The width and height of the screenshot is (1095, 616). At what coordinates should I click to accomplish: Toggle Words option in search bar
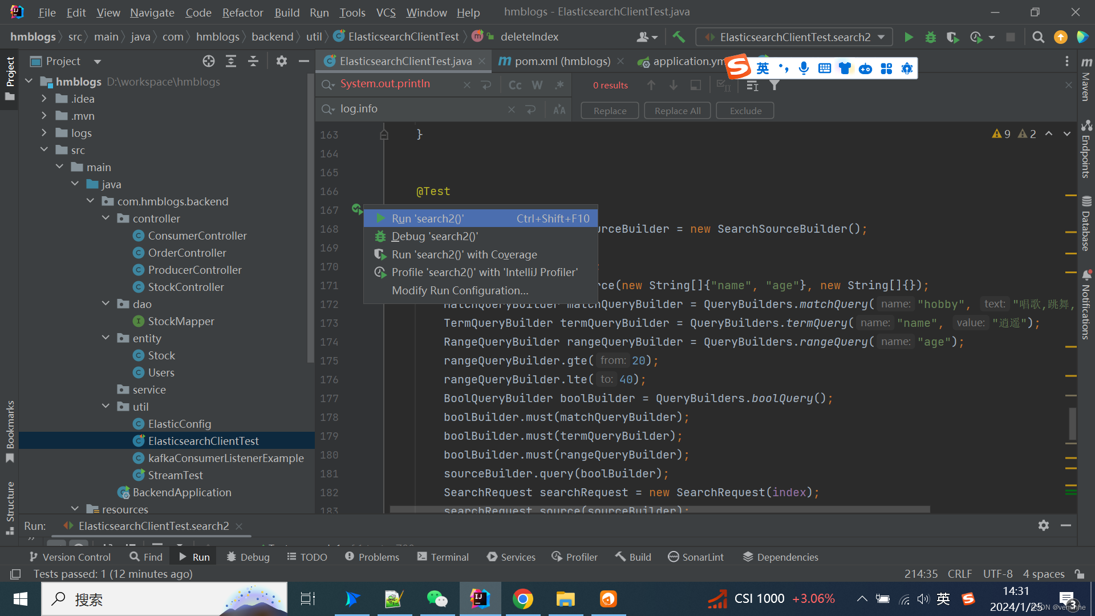tap(537, 85)
